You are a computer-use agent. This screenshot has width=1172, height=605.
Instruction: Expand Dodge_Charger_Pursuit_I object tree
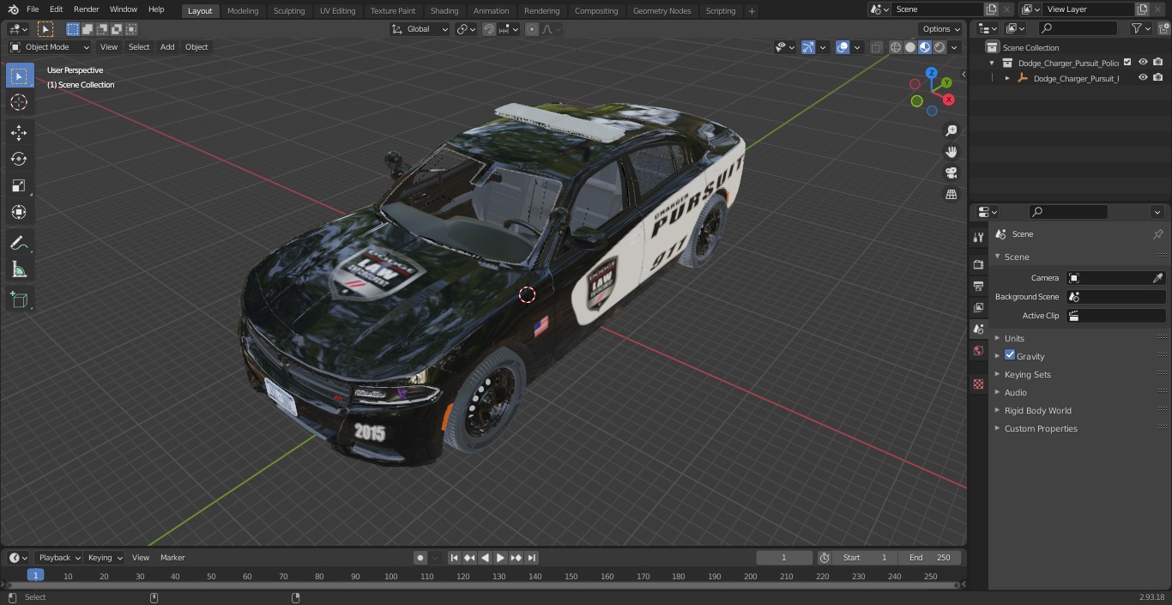click(1007, 78)
